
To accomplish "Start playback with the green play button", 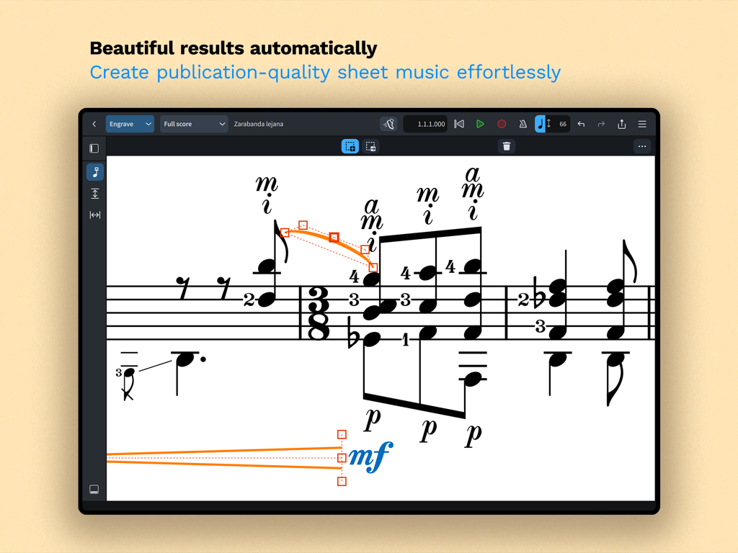I will 480,123.
